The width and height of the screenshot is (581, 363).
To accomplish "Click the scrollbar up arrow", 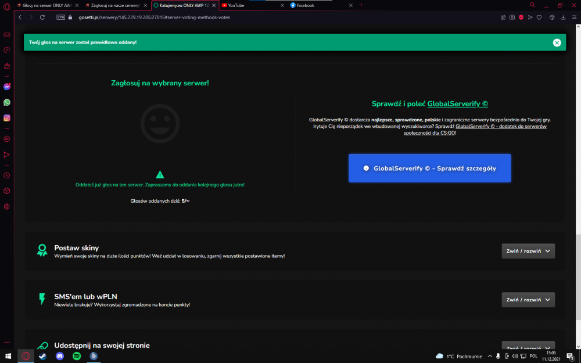I will tap(578, 27).
